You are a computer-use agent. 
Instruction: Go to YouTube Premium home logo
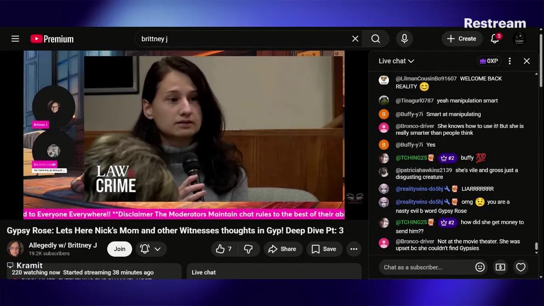pos(52,39)
